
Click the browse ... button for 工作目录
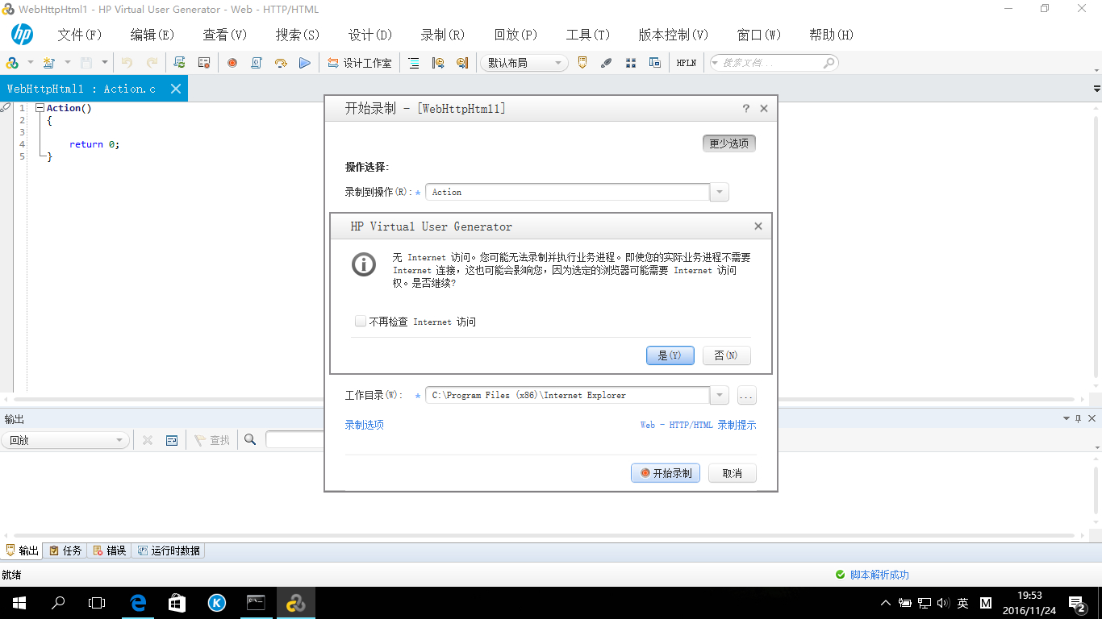746,395
